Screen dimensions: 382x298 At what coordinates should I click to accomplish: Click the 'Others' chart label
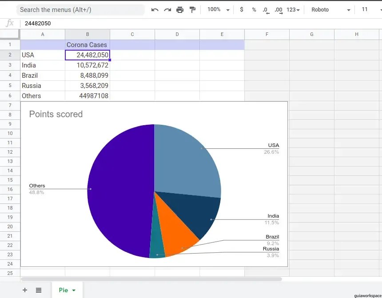pos(37,186)
